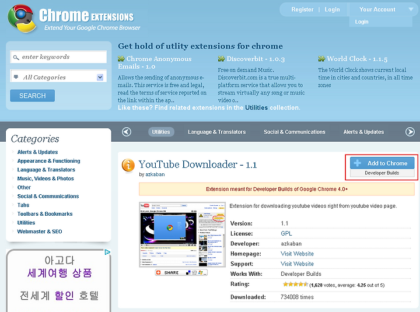Click the Login link next to Register
The height and width of the screenshot is (312, 420).
(332, 9)
